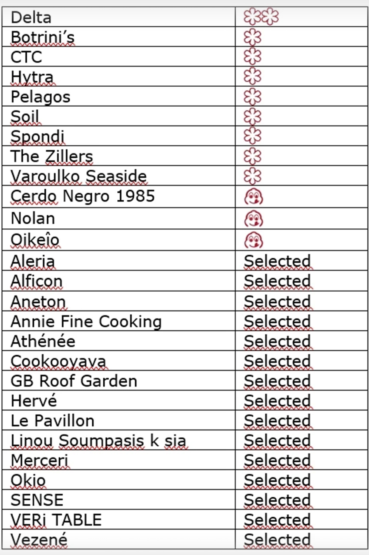Click Bib Gourmand icon beside Cerdo Negro 1985
Screen dimensions: 369x555
click(x=254, y=197)
